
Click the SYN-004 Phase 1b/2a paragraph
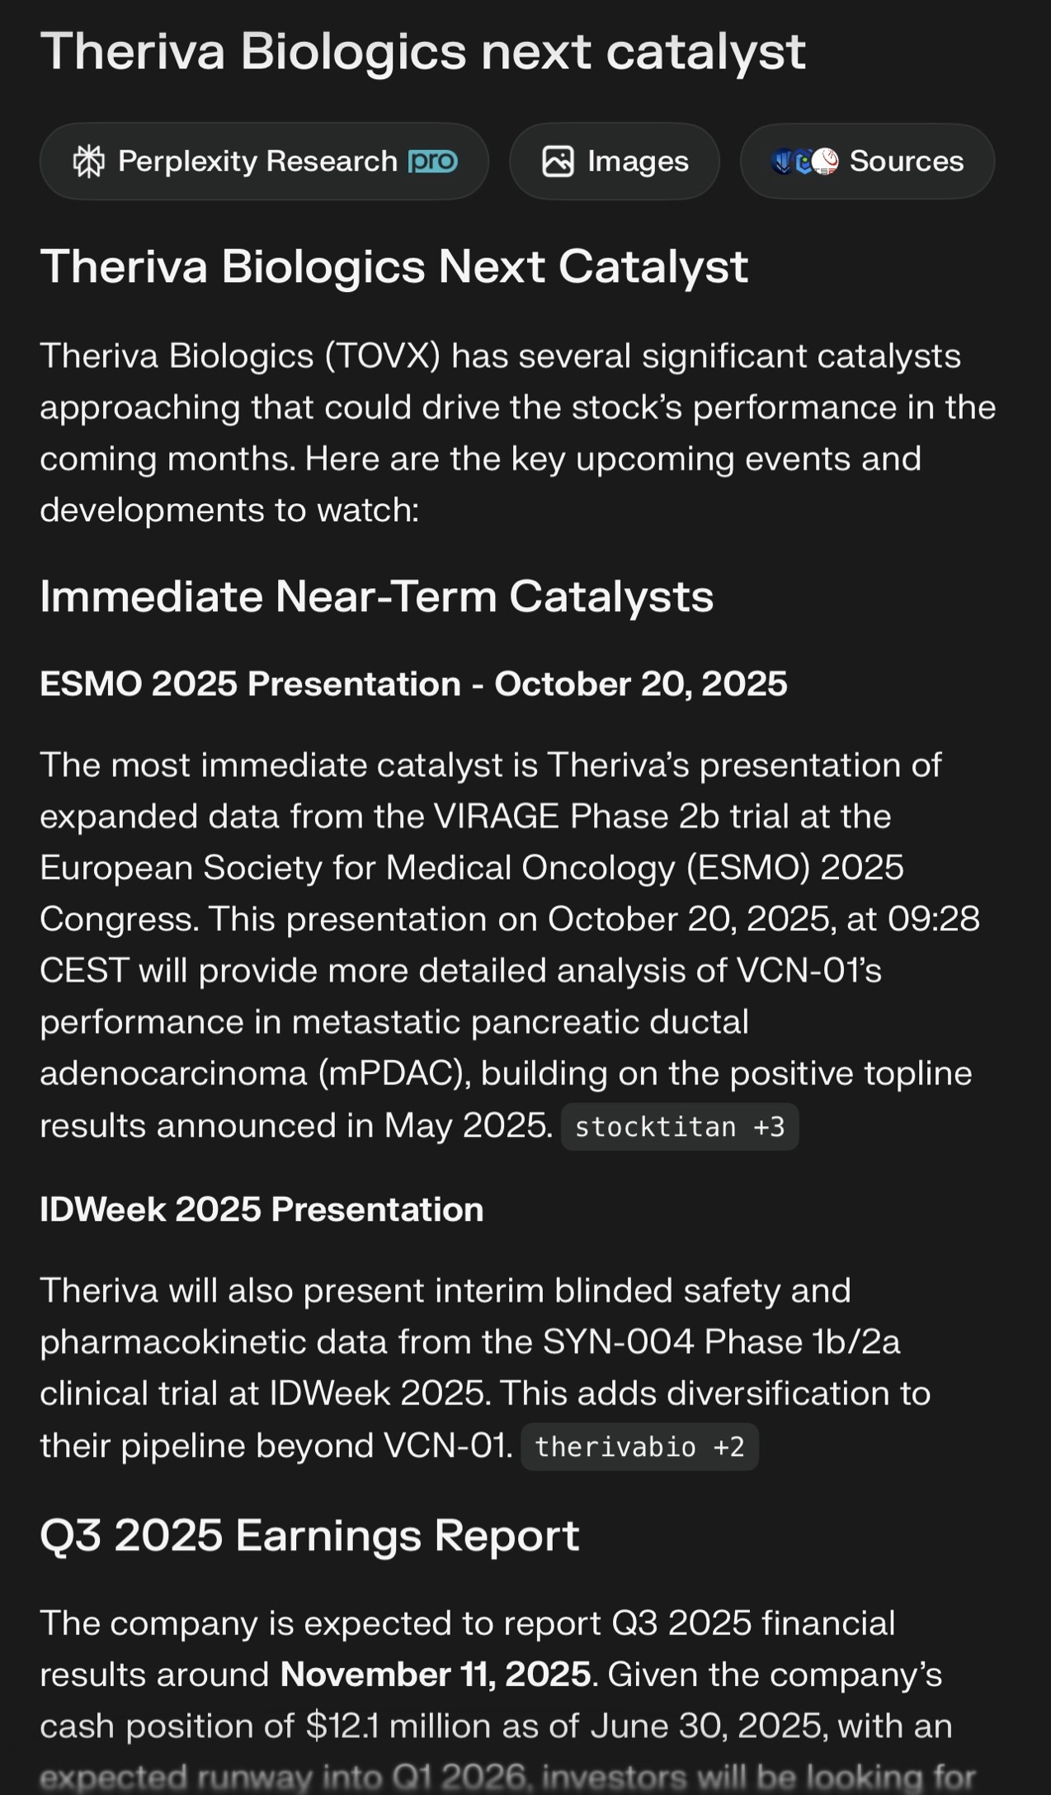pos(485,1368)
